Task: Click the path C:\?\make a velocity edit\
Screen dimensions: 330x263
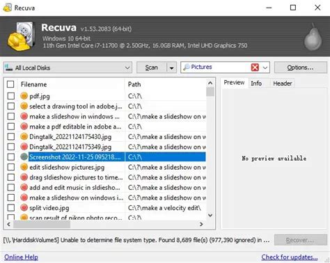Action: pos(164,208)
